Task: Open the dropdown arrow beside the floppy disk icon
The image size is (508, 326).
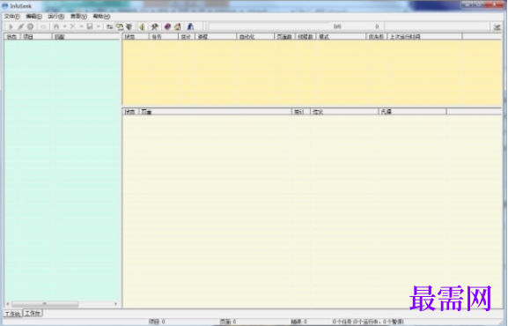Action: click(98, 26)
